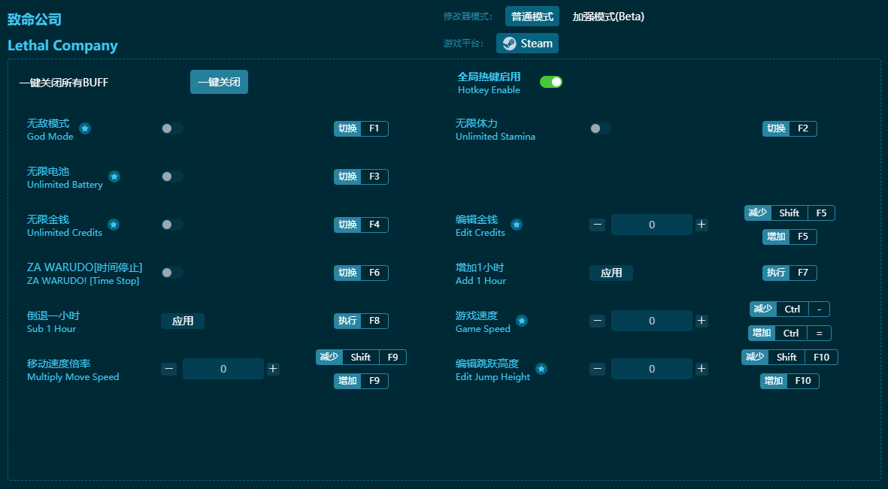
Task: Click the star icon beside Game Speed
Action: (x=522, y=321)
